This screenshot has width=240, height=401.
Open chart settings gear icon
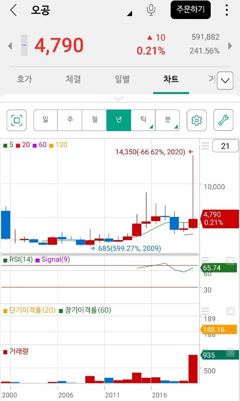196,120
